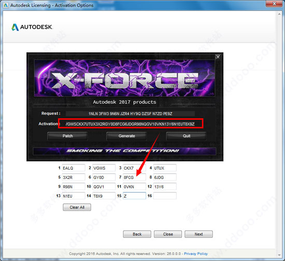Click the Generate button
The height and width of the screenshot is (261, 285).
(x=126, y=136)
